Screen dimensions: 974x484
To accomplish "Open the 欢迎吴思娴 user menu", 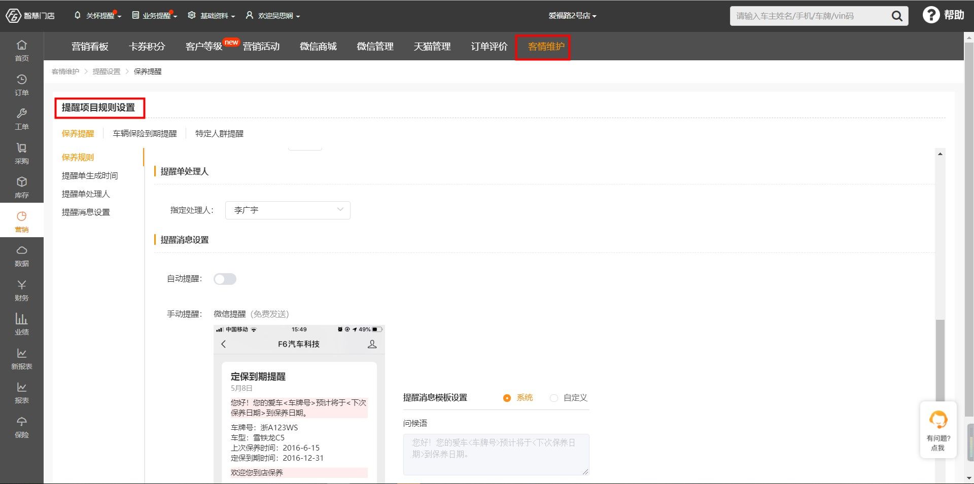I will tap(273, 16).
